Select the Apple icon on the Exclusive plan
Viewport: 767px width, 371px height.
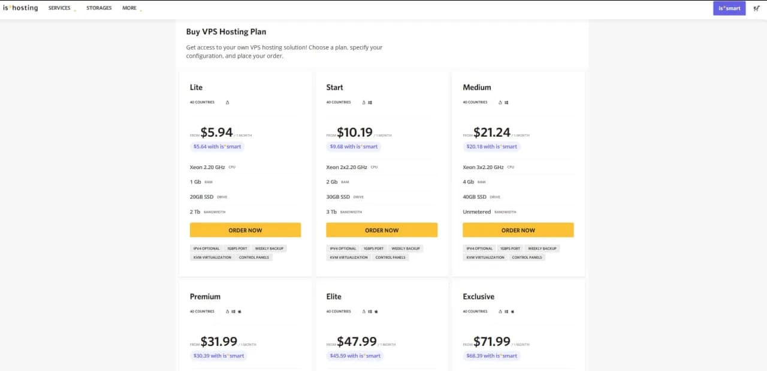(512, 311)
